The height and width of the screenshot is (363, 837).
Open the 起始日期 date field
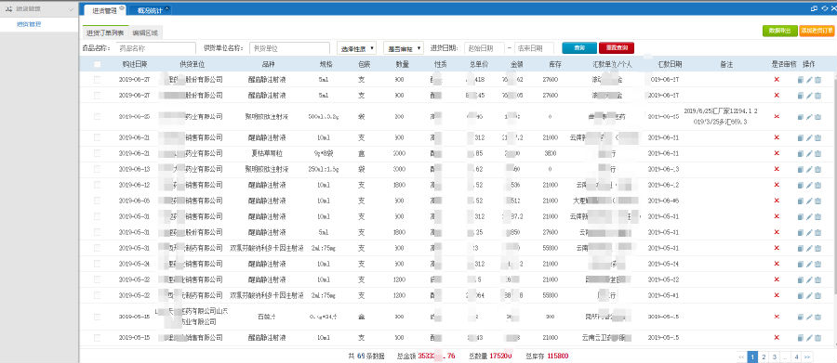(485, 48)
